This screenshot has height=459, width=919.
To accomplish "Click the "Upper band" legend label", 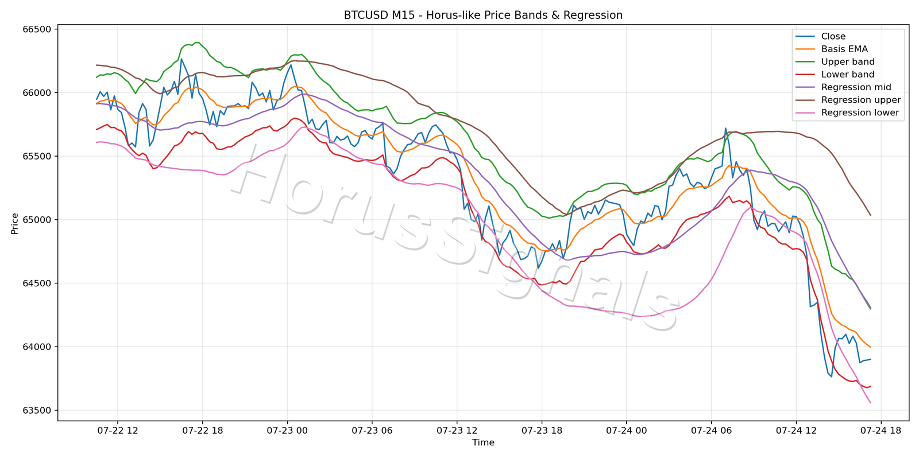I will [x=848, y=62].
